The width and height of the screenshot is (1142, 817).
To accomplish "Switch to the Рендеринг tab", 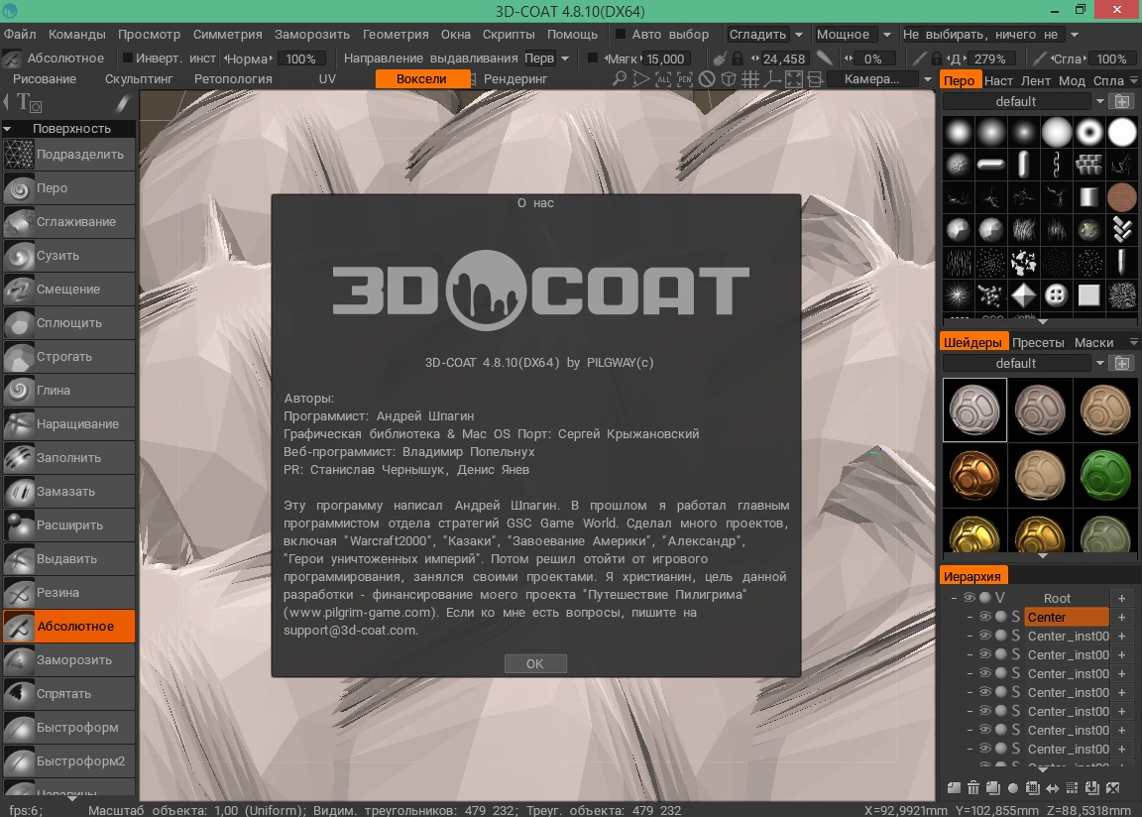I will tap(514, 78).
